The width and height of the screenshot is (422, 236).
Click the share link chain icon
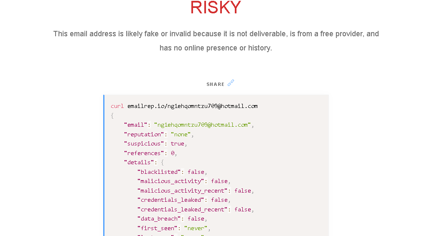231,83
